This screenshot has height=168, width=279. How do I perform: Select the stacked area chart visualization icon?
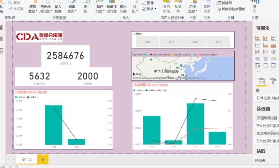273,45
